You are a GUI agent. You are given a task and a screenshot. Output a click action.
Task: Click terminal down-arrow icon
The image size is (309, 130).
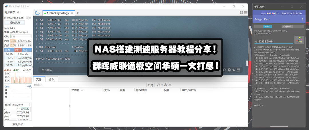234,70
